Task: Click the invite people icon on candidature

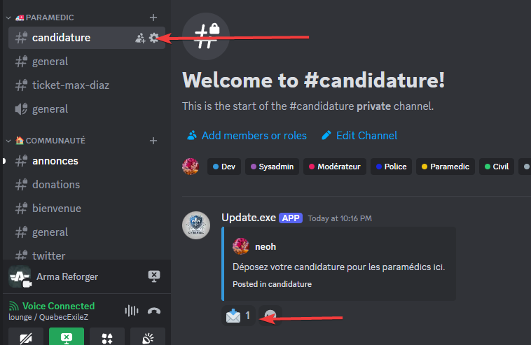Action: [140, 38]
